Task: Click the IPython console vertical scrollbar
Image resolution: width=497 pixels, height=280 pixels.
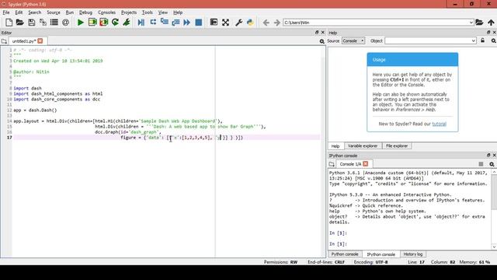Action: pos(494,209)
